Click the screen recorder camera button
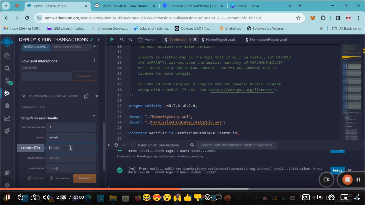Screen dimensions: 365x205 326,180
